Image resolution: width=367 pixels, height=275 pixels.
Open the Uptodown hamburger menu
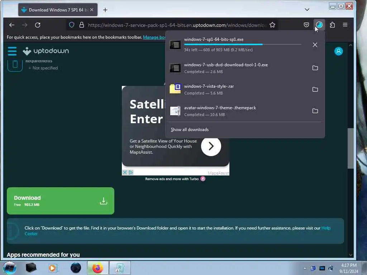click(x=12, y=51)
